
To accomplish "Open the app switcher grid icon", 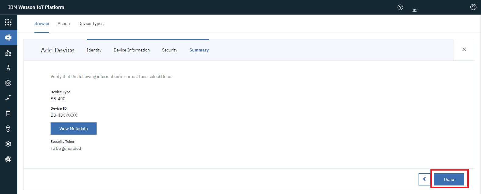I will (8, 22).
